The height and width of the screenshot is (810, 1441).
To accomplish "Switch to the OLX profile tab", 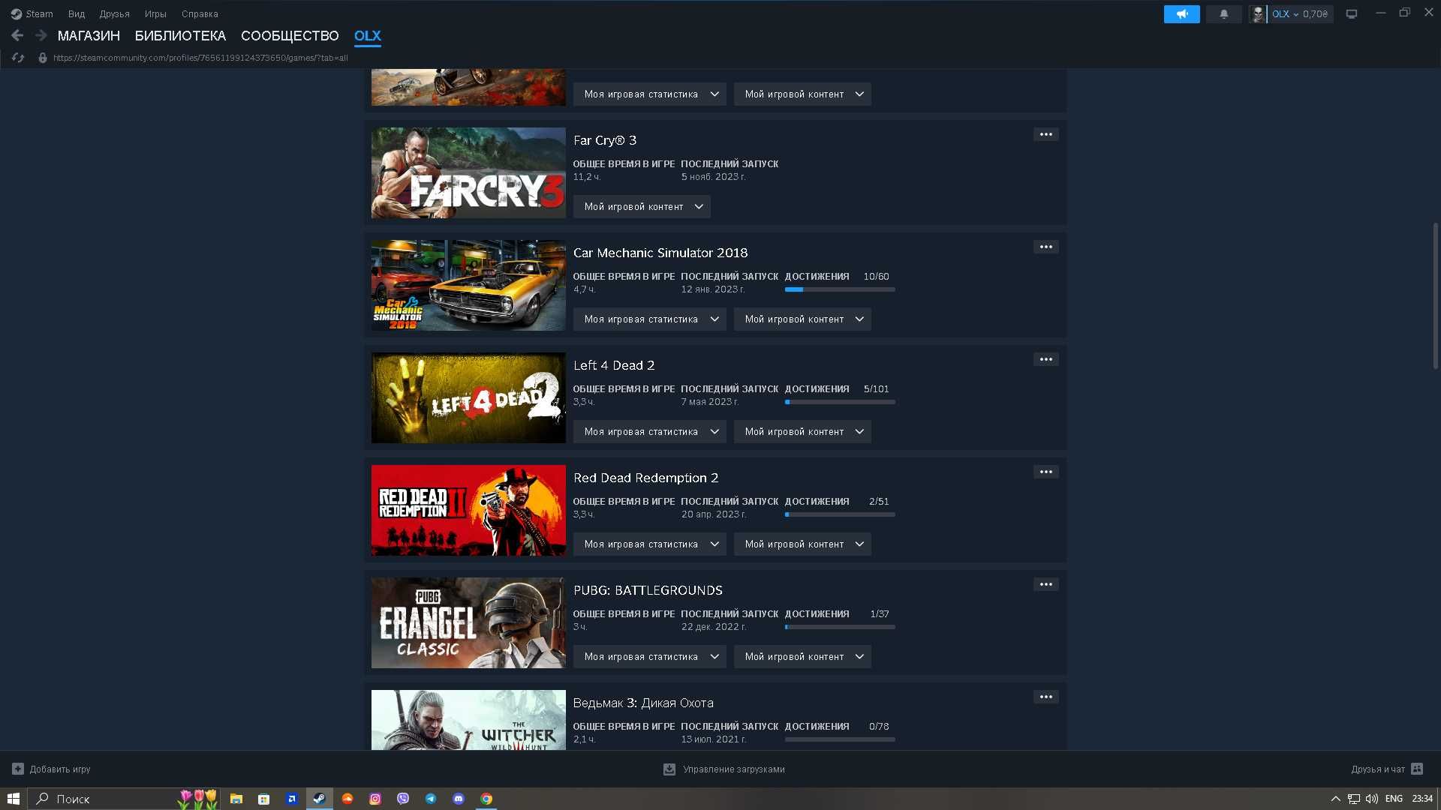I will click(x=368, y=35).
